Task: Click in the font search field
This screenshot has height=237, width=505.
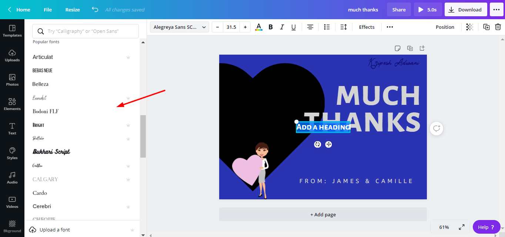Action: [x=86, y=31]
